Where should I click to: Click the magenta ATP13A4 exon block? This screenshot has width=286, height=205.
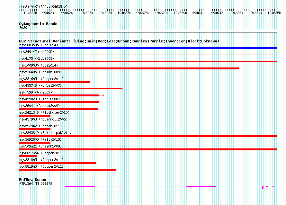point(263,187)
